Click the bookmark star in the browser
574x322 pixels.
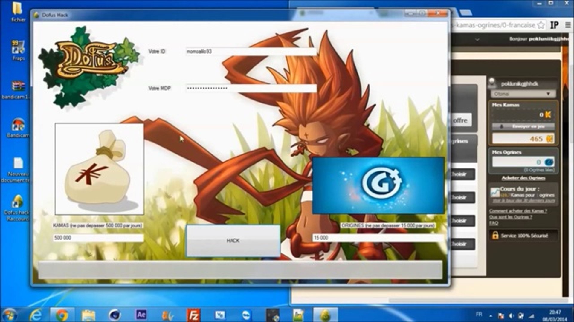coord(541,25)
